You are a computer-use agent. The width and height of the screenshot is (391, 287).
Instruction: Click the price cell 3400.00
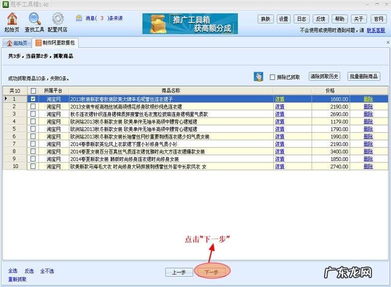point(330,151)
